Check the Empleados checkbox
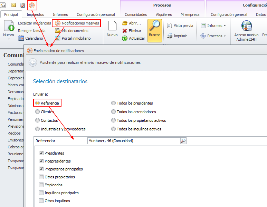 tap(41, 185)
